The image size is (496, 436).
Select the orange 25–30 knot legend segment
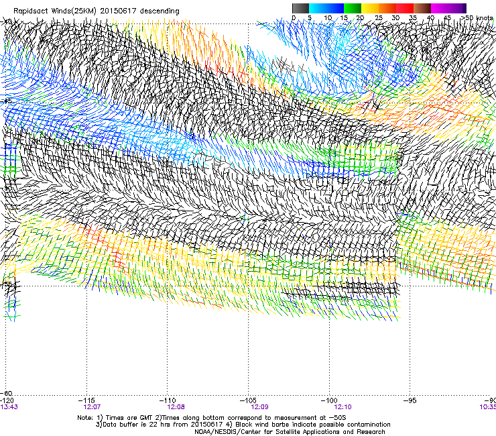coord(387,8)
